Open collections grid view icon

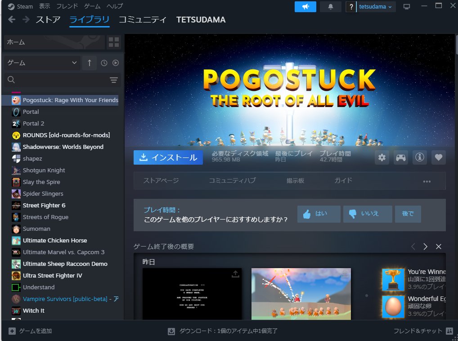(114, 42)
